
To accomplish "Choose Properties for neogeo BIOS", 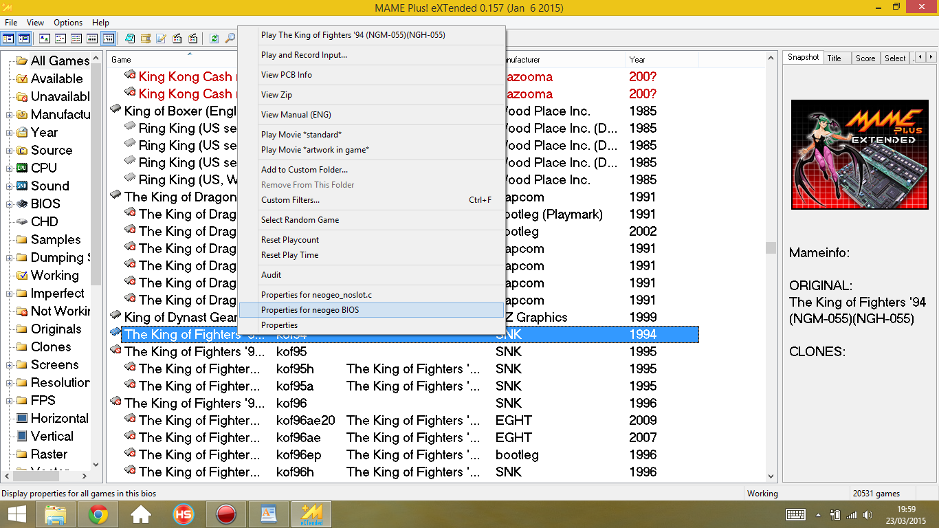I will click(371, 310).
